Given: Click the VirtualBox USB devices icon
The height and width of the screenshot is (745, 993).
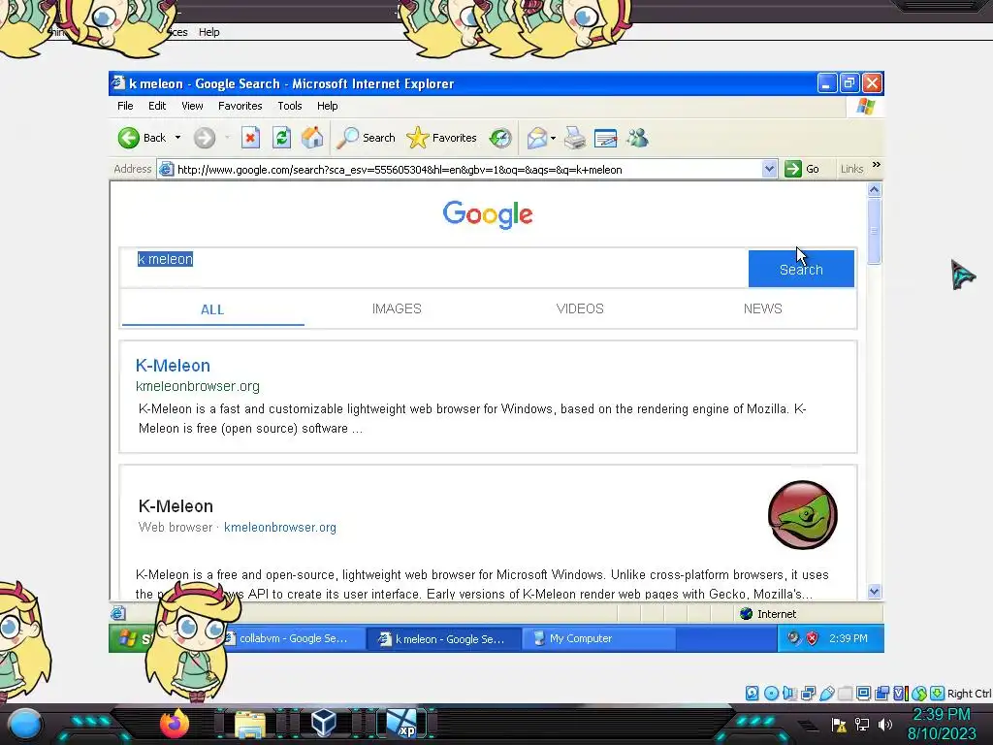Looking at the screenshot, I should coord(826,693).
